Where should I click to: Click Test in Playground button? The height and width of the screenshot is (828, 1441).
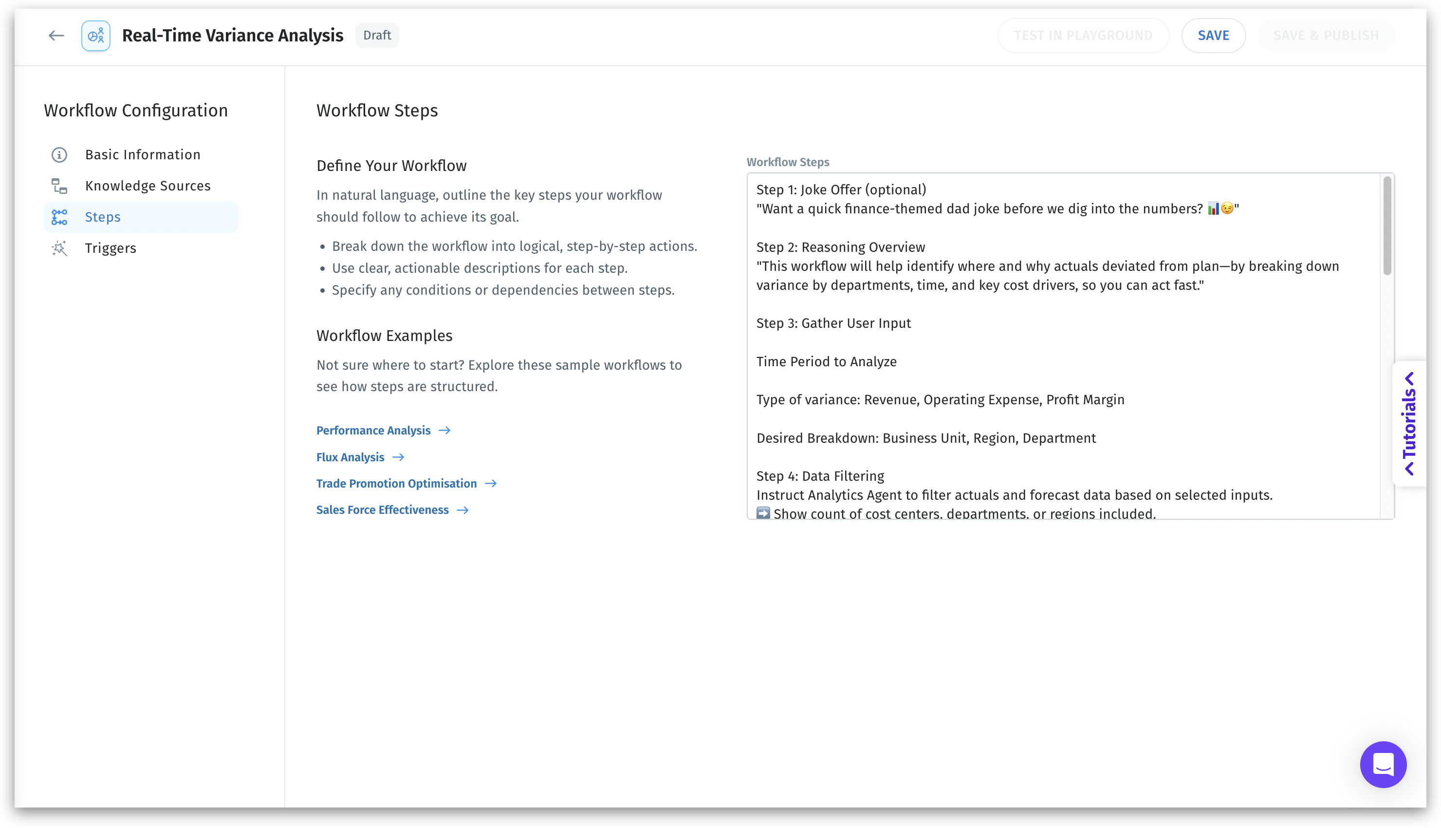click(1083, 35)
